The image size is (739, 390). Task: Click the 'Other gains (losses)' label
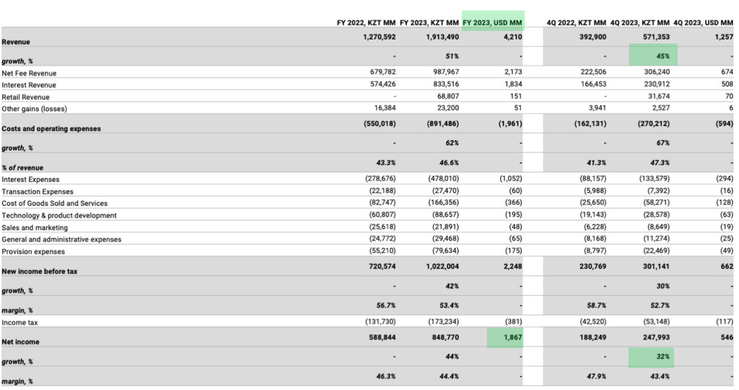[x=35, y=109]
